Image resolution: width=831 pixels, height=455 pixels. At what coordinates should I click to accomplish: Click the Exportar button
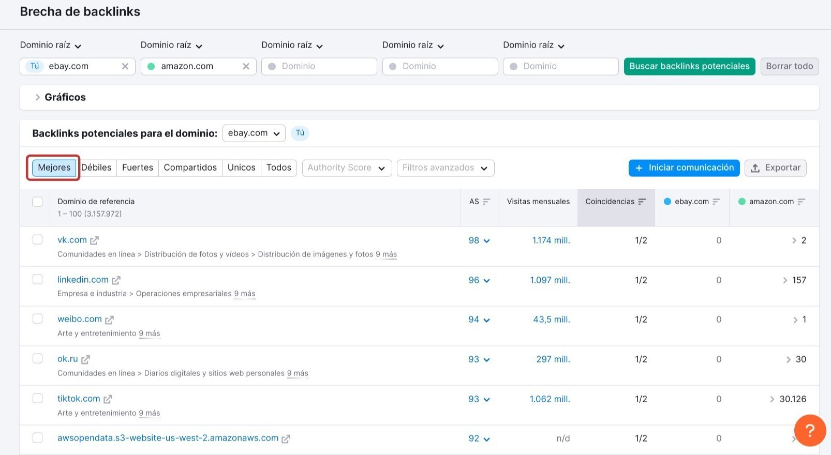tap(776, 168)
